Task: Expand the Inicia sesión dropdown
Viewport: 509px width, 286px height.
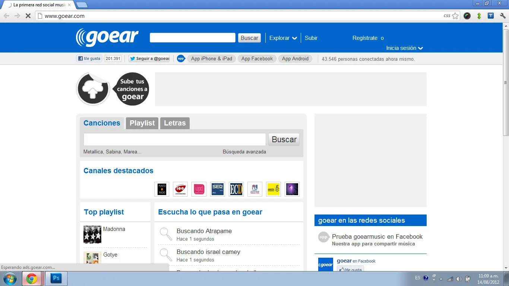Action: (405, 48)
